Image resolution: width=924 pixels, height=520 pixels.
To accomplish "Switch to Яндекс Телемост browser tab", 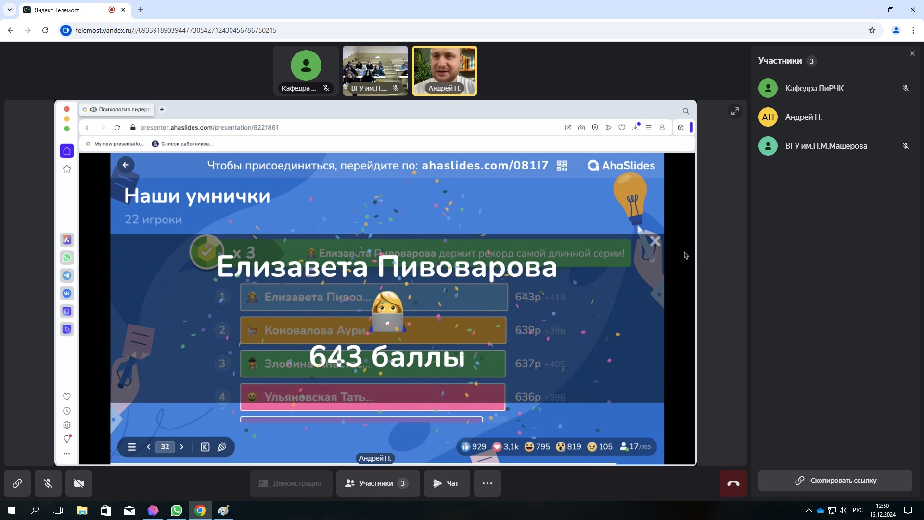I will click(x=67, y=10).
